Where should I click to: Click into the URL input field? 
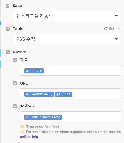(70, 94)
